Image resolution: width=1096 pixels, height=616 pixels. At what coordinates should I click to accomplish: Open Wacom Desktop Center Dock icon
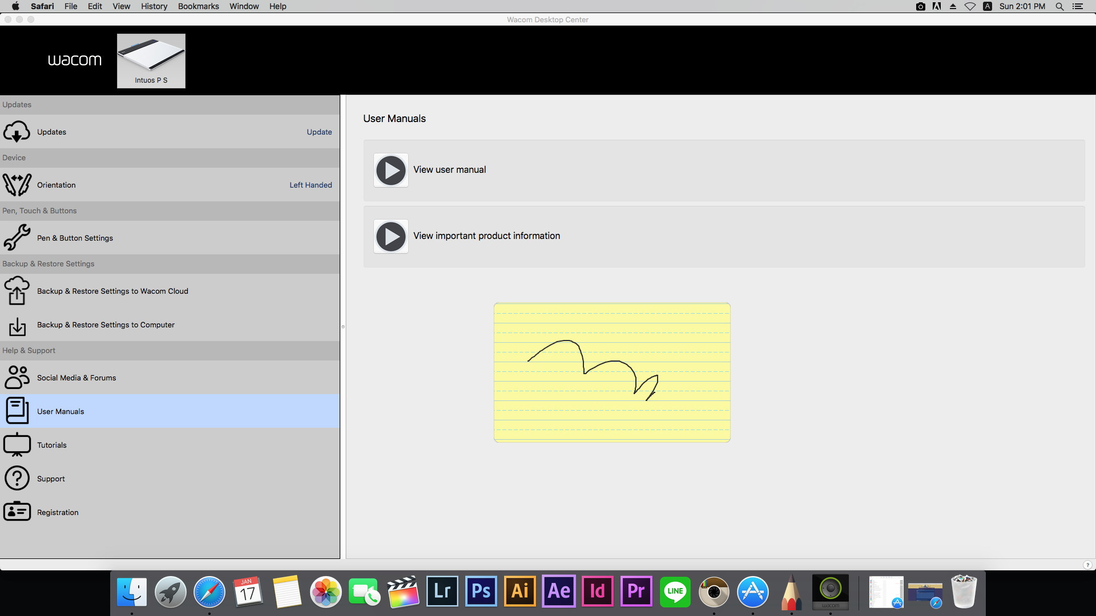tap(831, 591)
